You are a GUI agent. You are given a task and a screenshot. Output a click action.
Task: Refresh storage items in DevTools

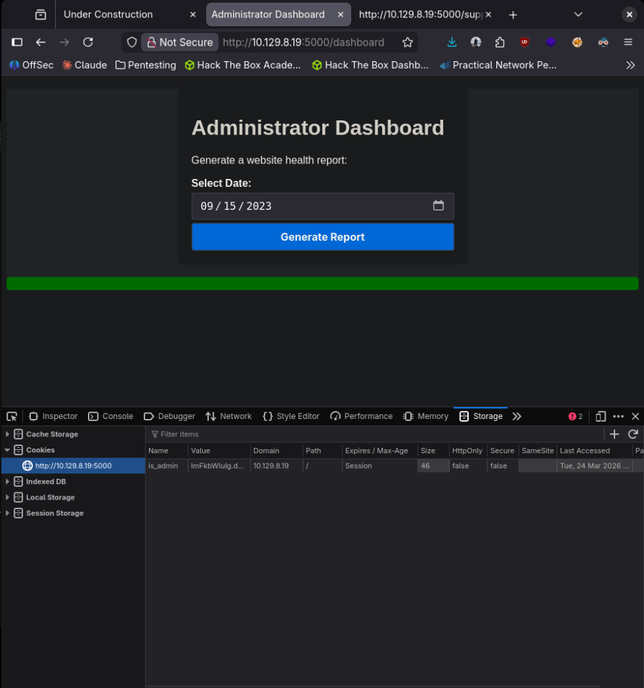click(633, 434)
